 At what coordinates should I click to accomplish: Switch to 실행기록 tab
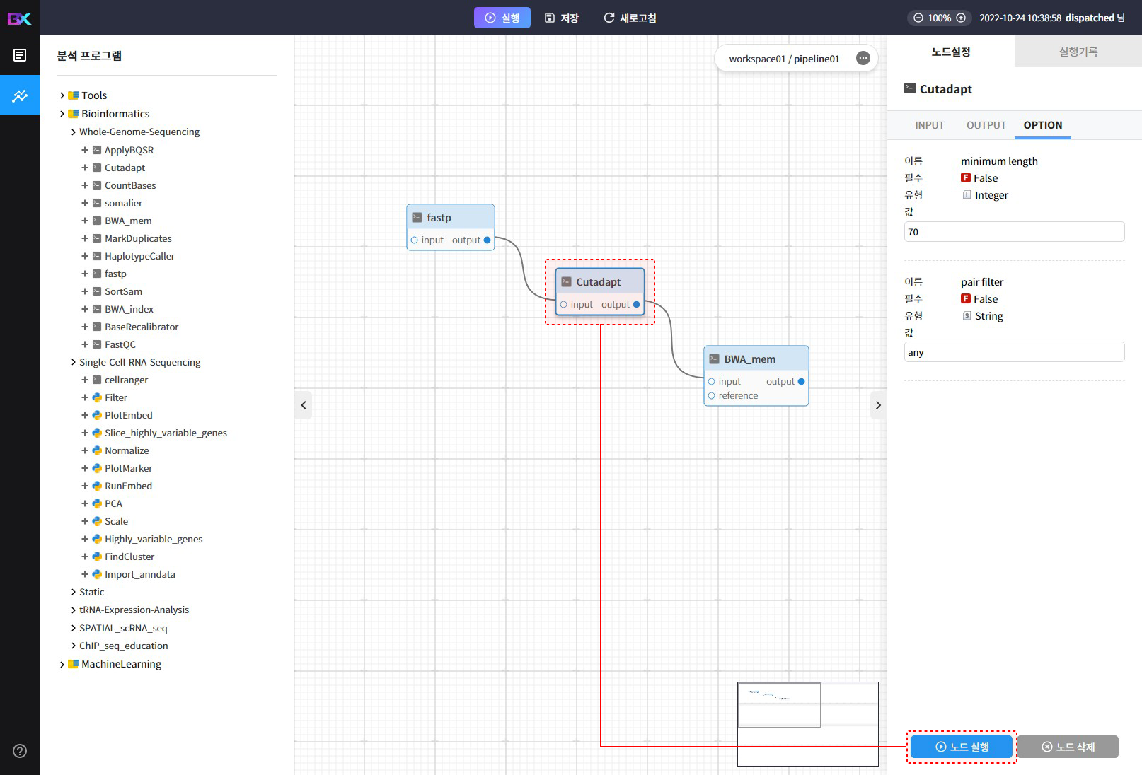pos(1078,52)
